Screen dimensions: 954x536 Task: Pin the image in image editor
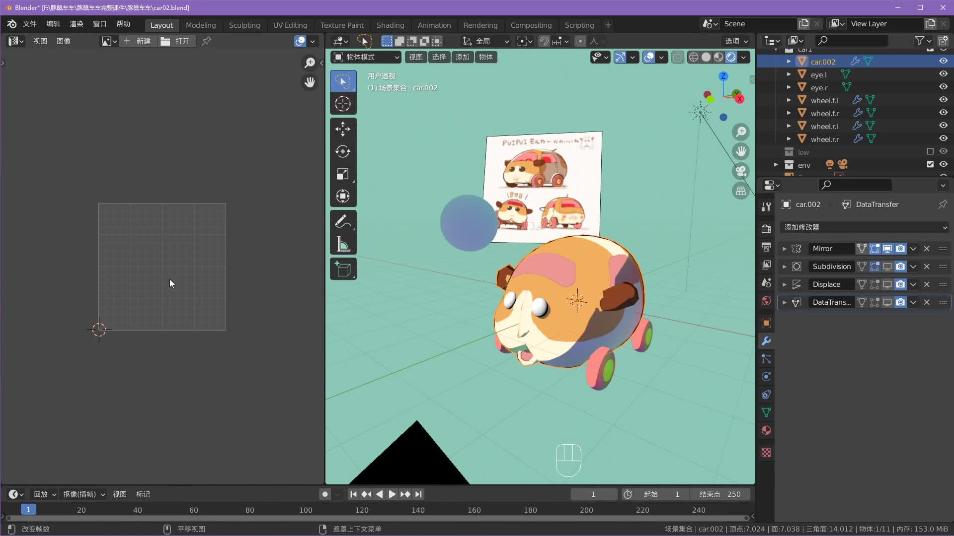(206, 41)
